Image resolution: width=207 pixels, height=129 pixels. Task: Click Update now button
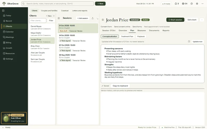pos(197,42)
